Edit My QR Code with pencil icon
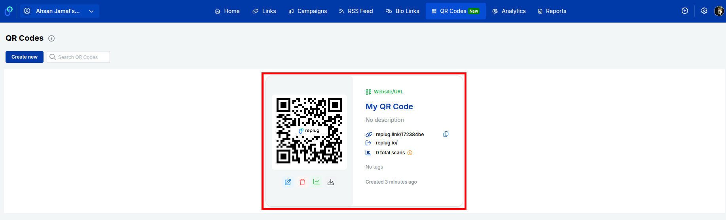This screenshot has width=726, height=220. (288, 182)
